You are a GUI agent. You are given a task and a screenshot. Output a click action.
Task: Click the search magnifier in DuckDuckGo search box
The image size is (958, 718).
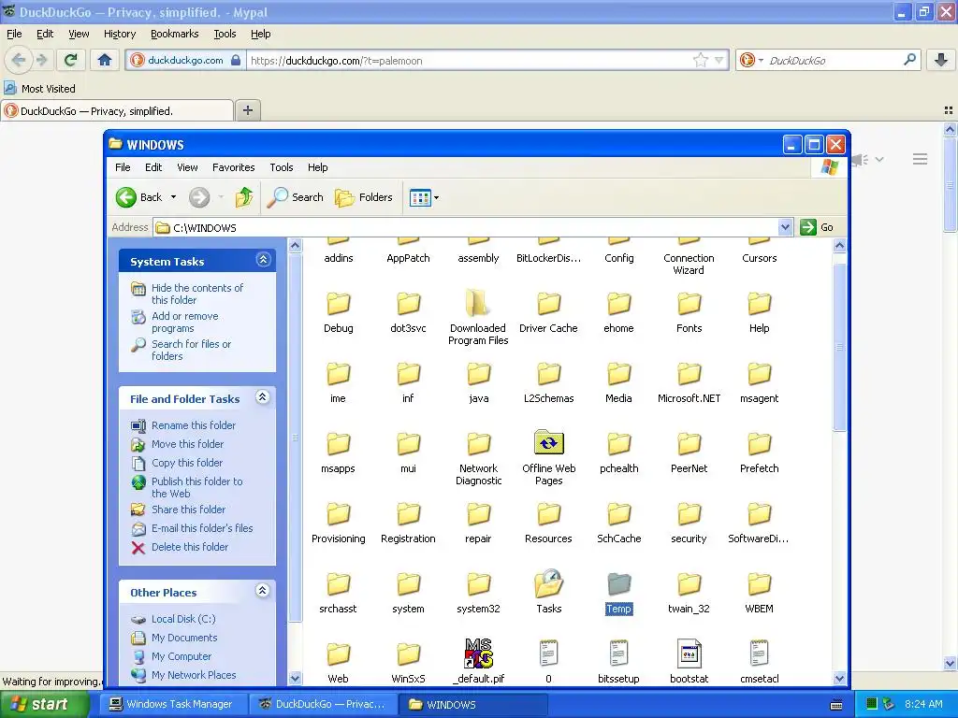909,60
